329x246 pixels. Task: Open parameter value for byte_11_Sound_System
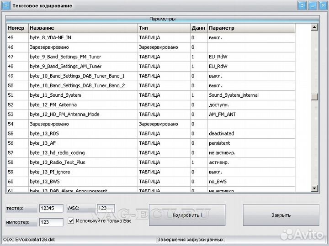(250, 95)
